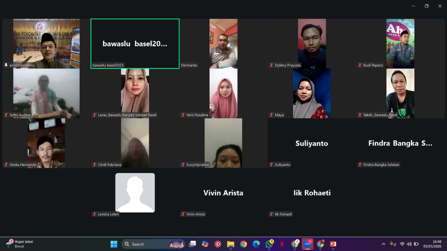This screenshot has height=251, width=447.
Task: Expand the hidden system tray icons chevron
Action: tap(384, 244)
